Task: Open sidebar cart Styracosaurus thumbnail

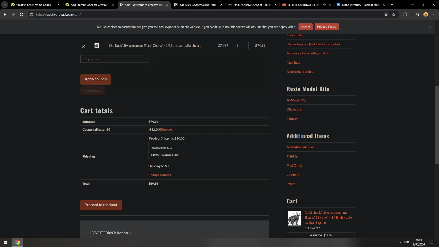Action: tap(294, 218)
